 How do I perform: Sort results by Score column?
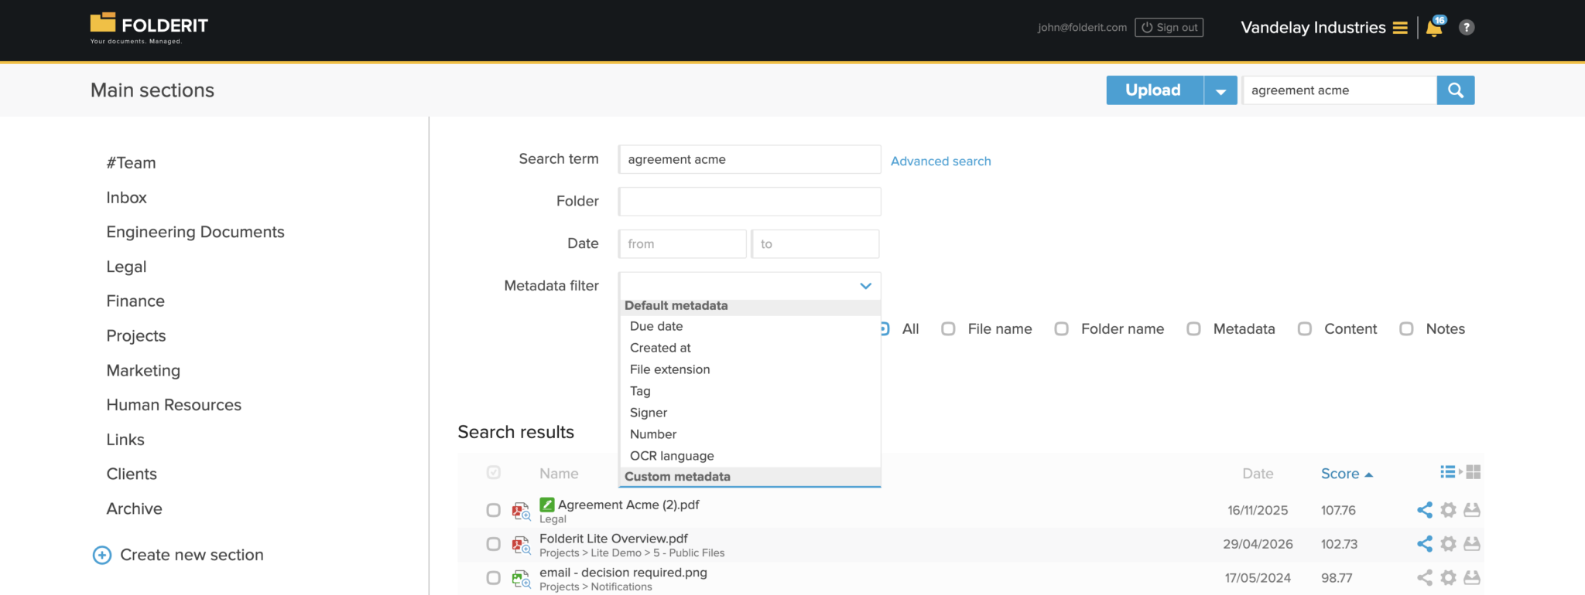pos(1347,474)
